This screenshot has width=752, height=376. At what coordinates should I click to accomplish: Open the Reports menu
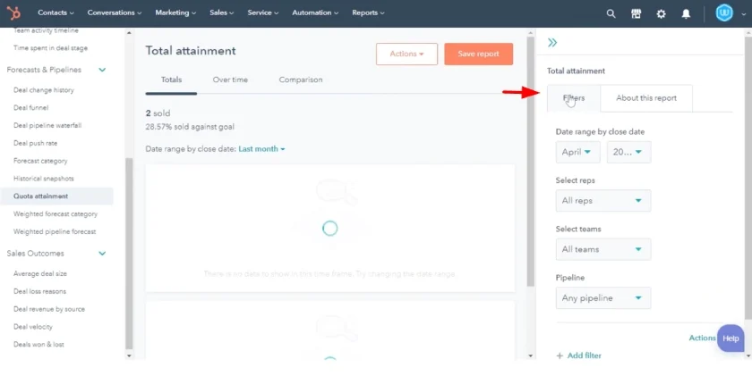coord(368,13)
